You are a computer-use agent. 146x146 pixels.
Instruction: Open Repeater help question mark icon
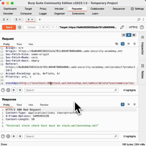[x=142, y=27]
